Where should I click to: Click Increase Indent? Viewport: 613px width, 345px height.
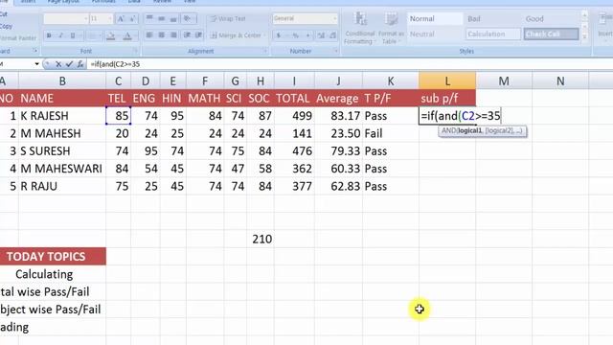pos(198,35)
